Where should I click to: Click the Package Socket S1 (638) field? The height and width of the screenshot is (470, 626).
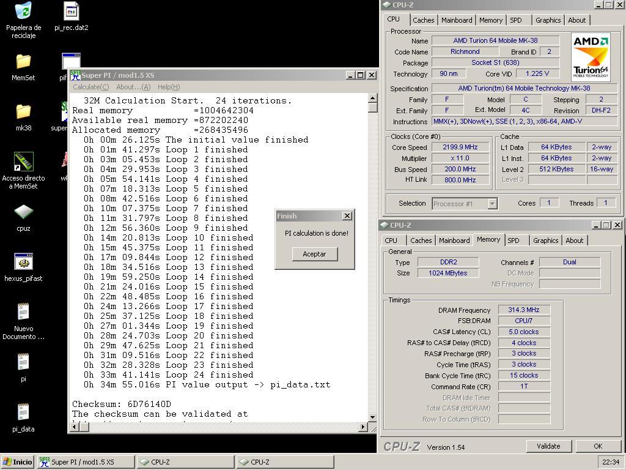click(x=495, y=63)
